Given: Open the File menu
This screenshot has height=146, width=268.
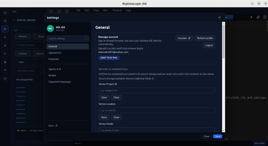Looking at the screenshot, I should click(x=78, y=10).
